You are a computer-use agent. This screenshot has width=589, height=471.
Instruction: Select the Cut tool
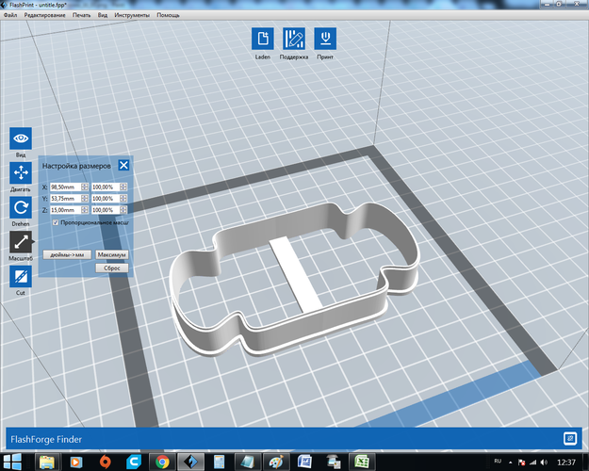point(21,277)
